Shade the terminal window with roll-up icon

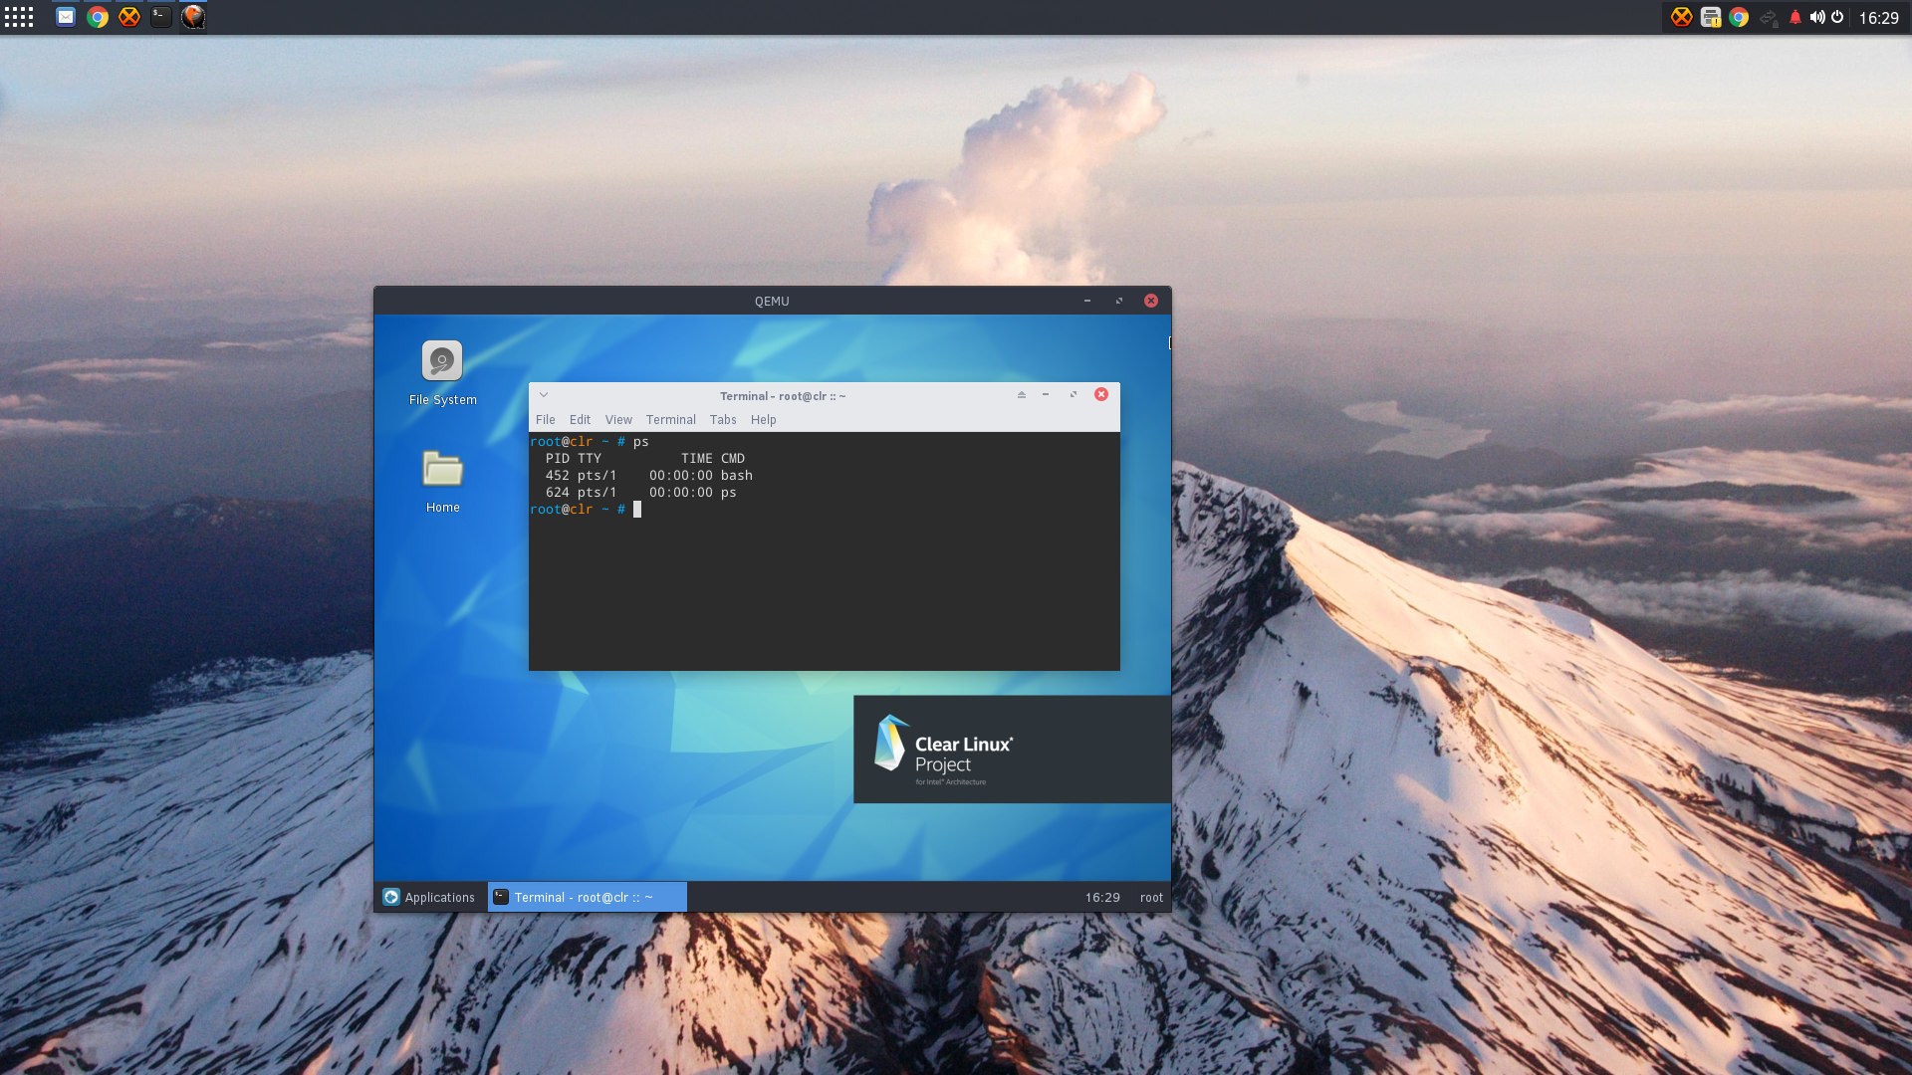pos(1022,395)
